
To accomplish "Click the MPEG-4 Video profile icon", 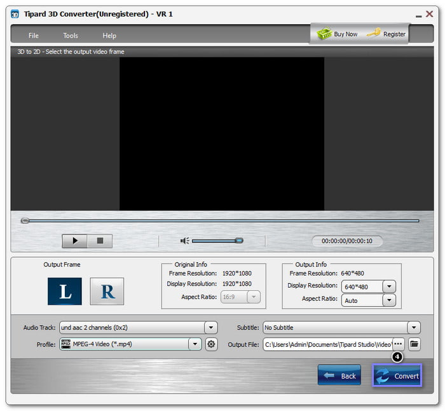I will 66,344.
